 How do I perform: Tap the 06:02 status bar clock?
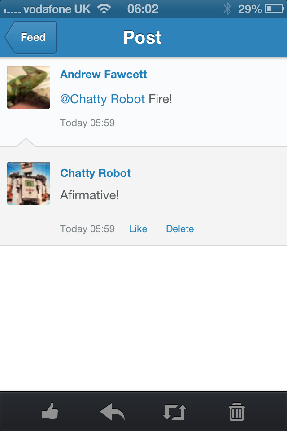pos(143,9)
